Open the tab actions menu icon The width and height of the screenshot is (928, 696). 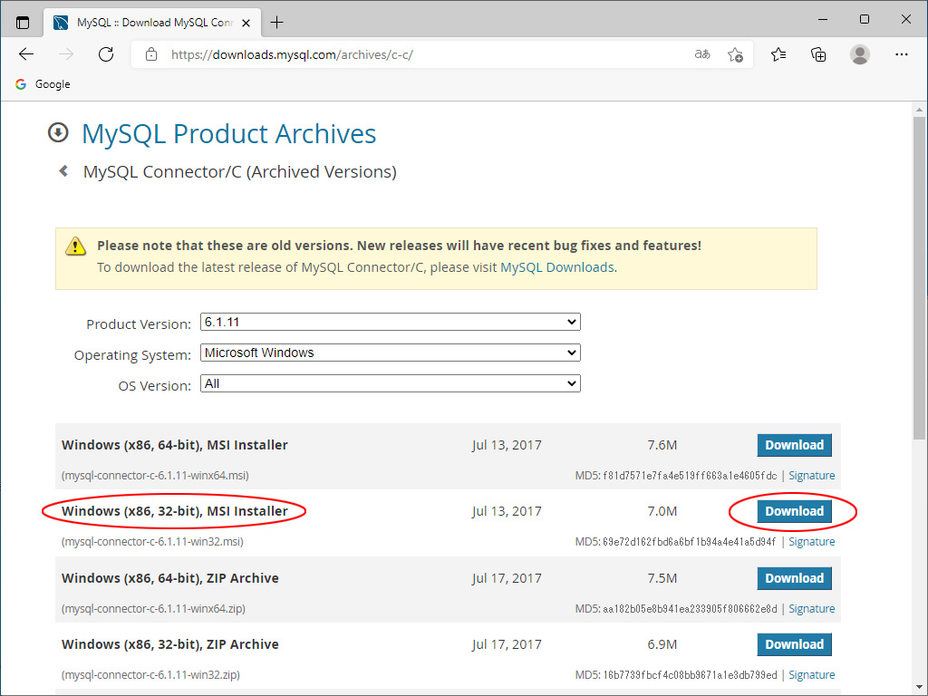23,23
